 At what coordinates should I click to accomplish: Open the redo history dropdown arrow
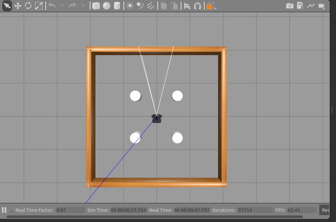click(83, 6)
